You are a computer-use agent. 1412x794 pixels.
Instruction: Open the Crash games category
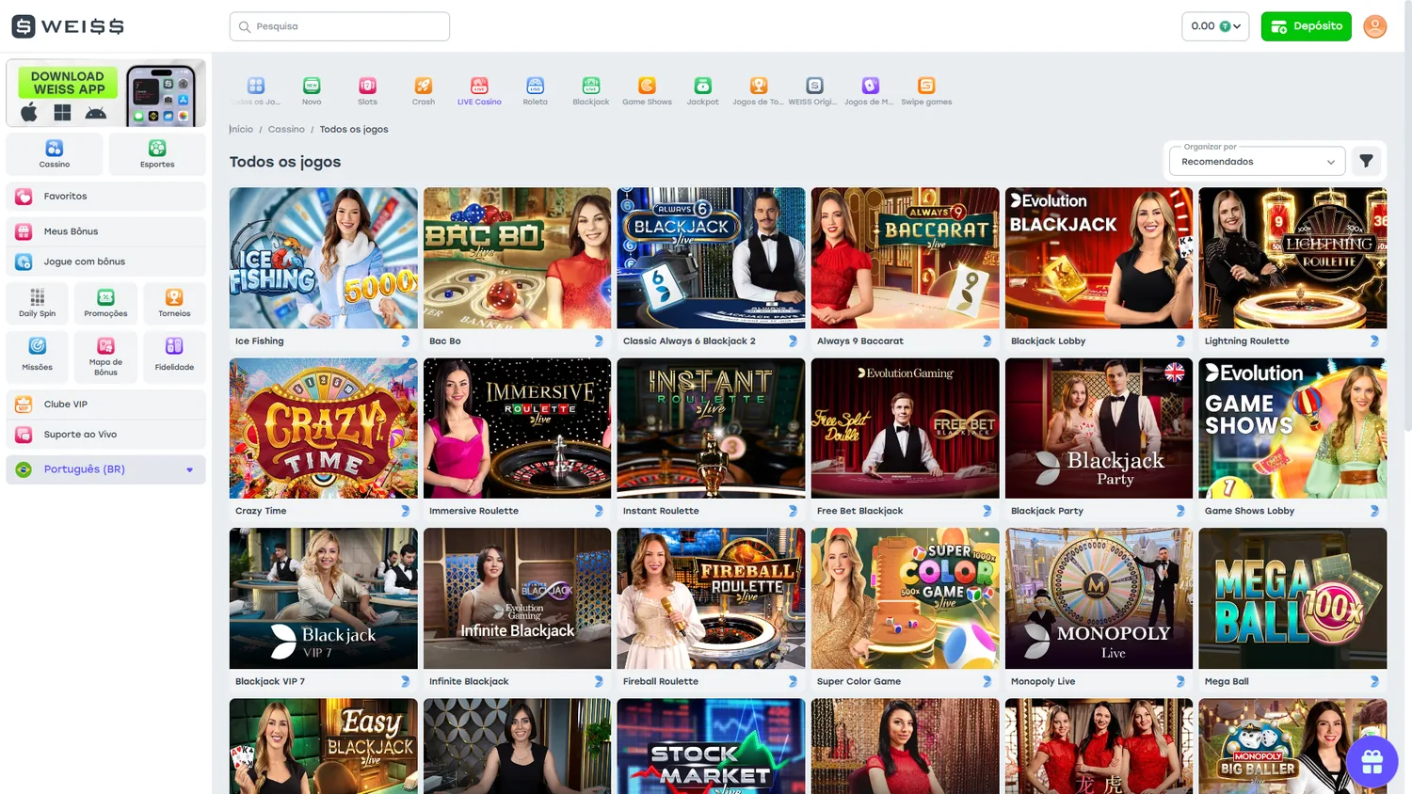(x=424, y=90)
